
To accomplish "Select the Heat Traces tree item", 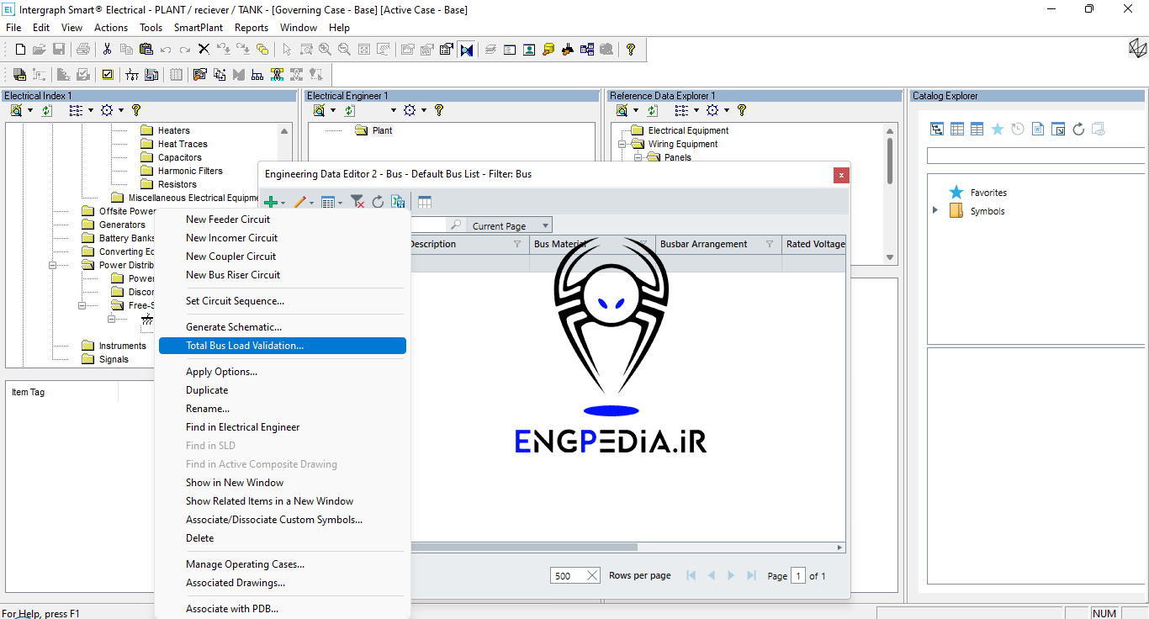I will click(x=183, y=144).
